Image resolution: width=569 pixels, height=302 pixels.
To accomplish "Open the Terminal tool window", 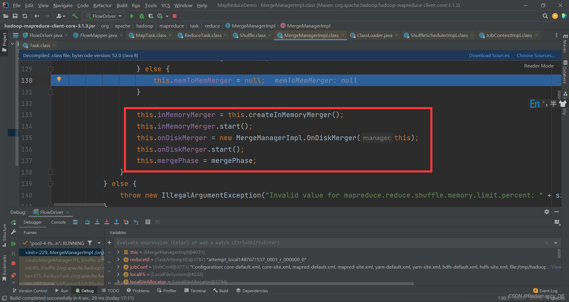I will [195, 291].
